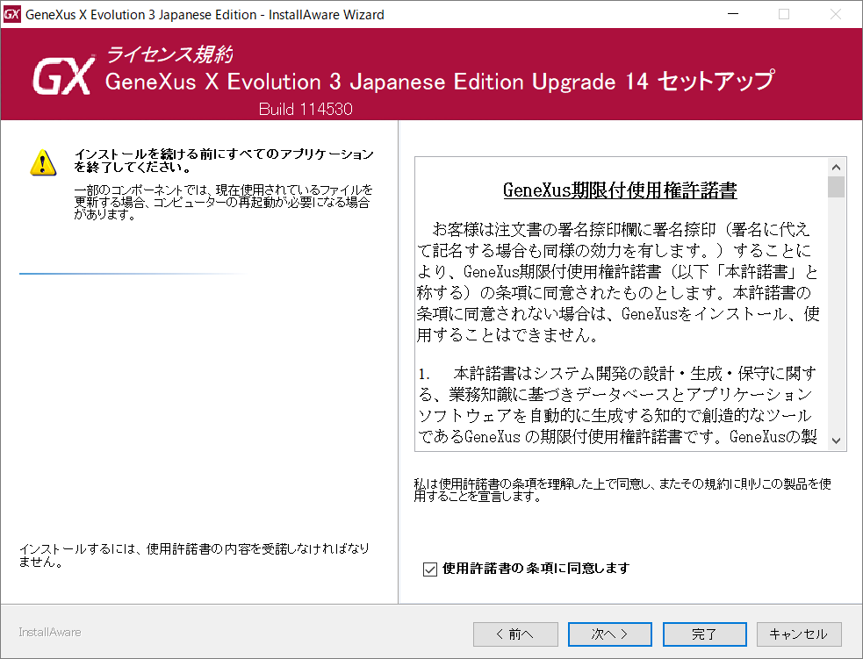Click the GeneXus期限付使用権許諾書 heading
The image size is (863, 659).
pyautogui.click(x=620, y=190)
